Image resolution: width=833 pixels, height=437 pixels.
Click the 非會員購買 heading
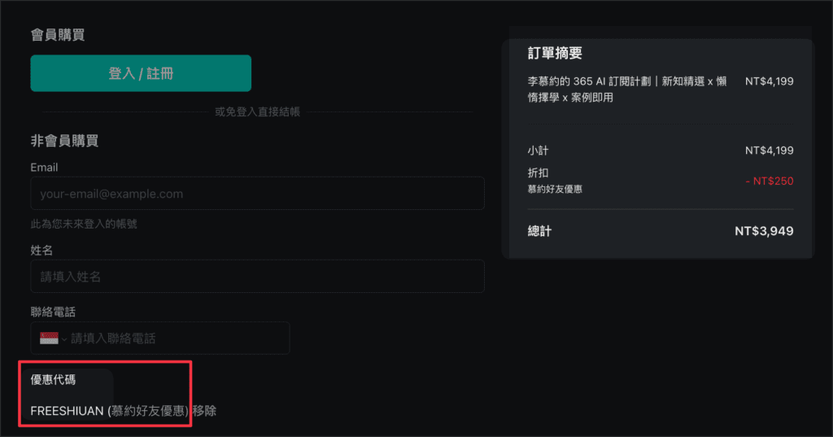click(64, 141)
